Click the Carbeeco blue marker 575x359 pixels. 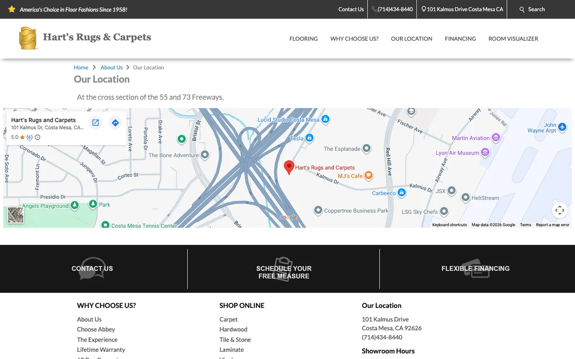402,193
